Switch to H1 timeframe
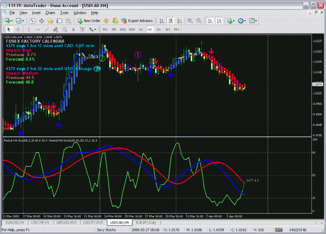 tap(141, 29)
